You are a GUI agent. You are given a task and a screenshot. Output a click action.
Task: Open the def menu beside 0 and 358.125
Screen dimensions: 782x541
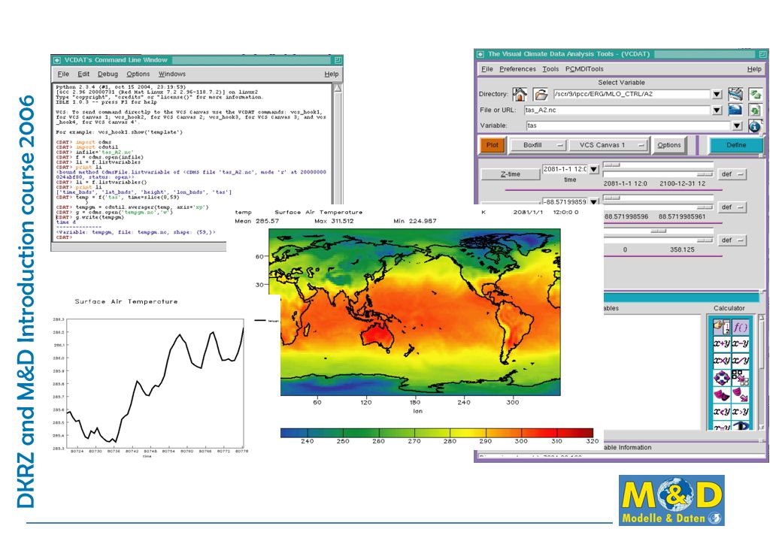click(732, 240)
